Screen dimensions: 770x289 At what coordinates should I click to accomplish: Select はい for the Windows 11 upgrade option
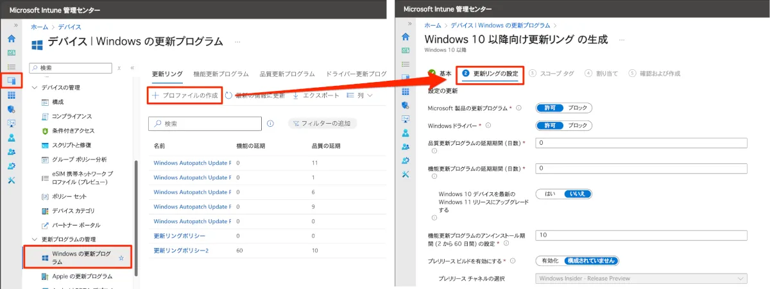point(550,194)
